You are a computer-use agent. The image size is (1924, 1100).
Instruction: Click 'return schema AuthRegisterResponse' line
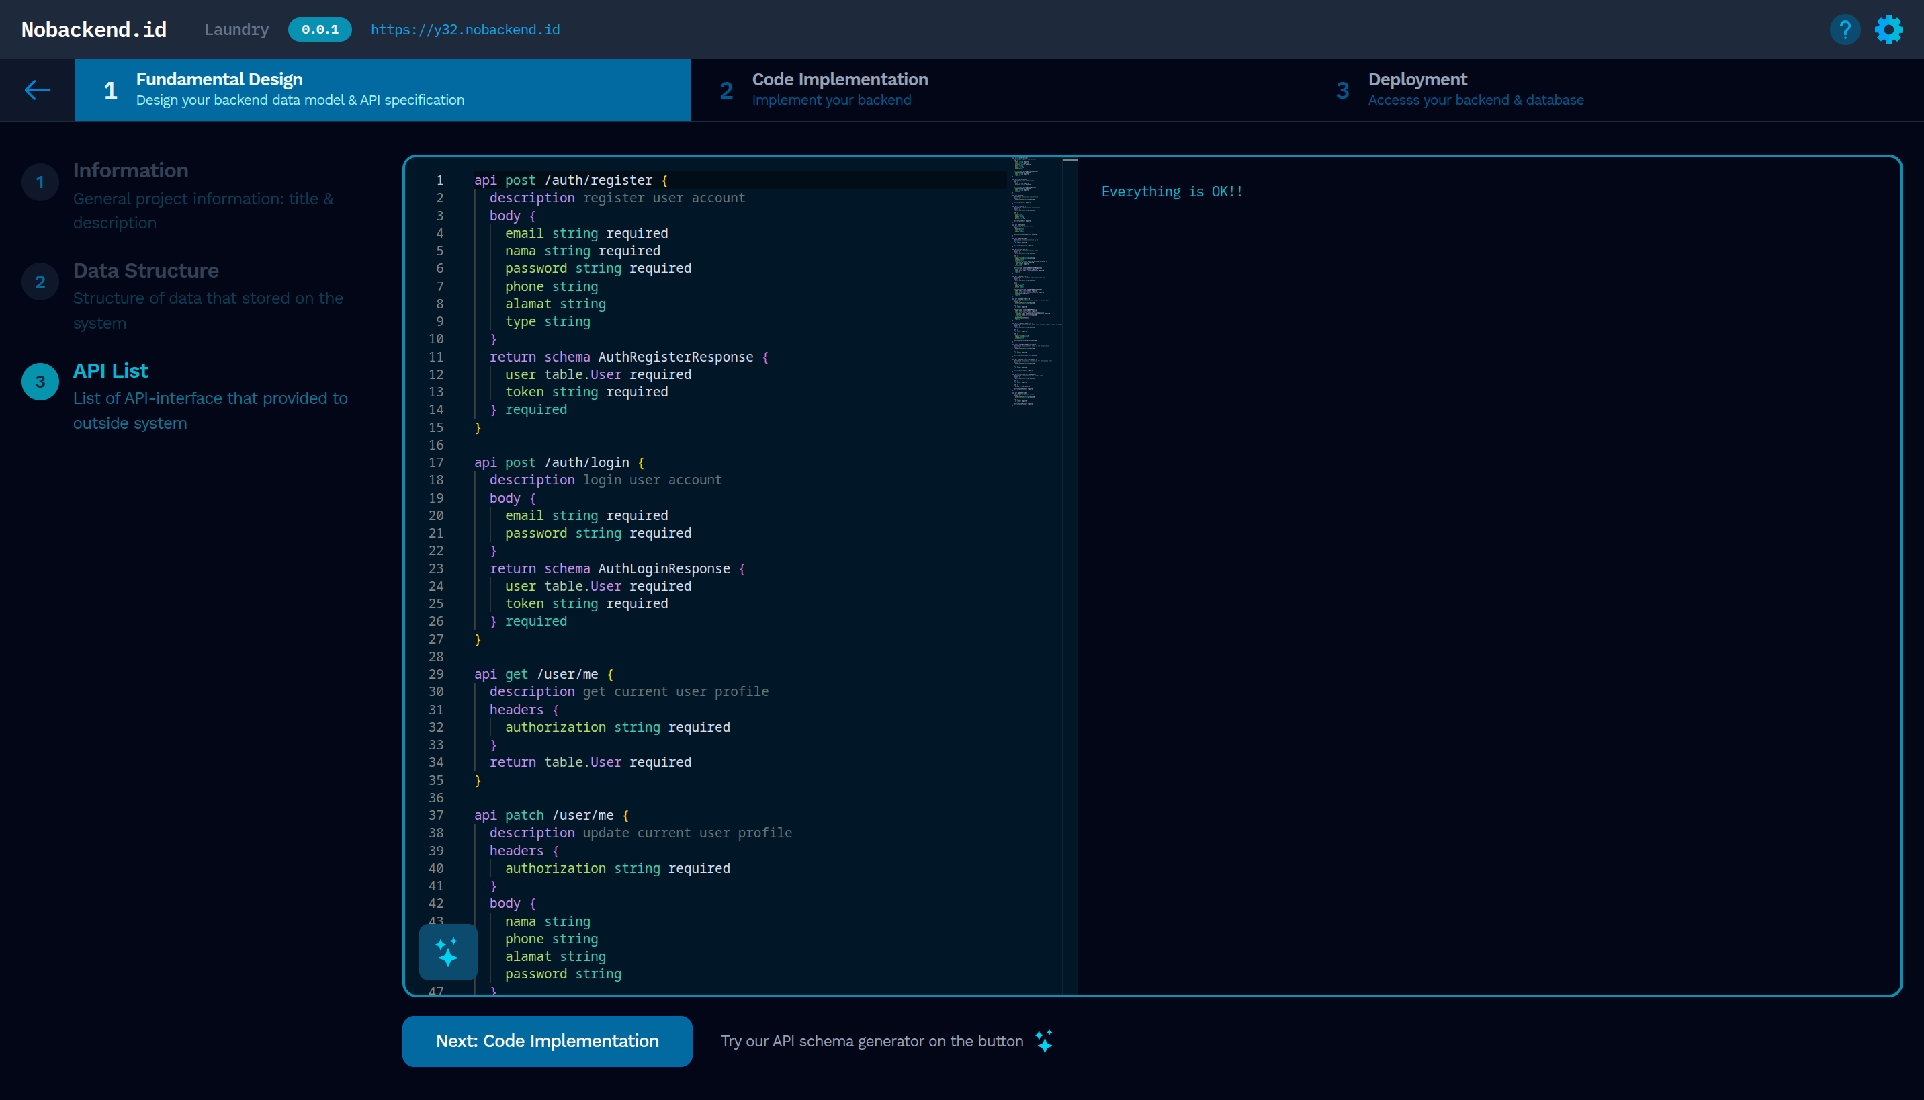tap(628, 357)
